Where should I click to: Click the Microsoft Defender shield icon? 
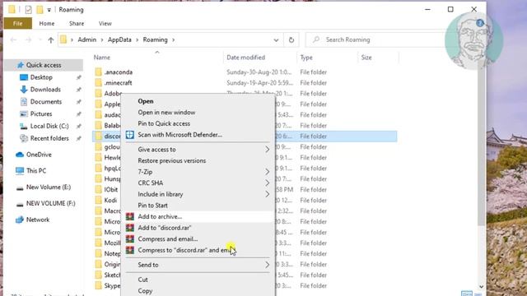click(x=130, y=135)
